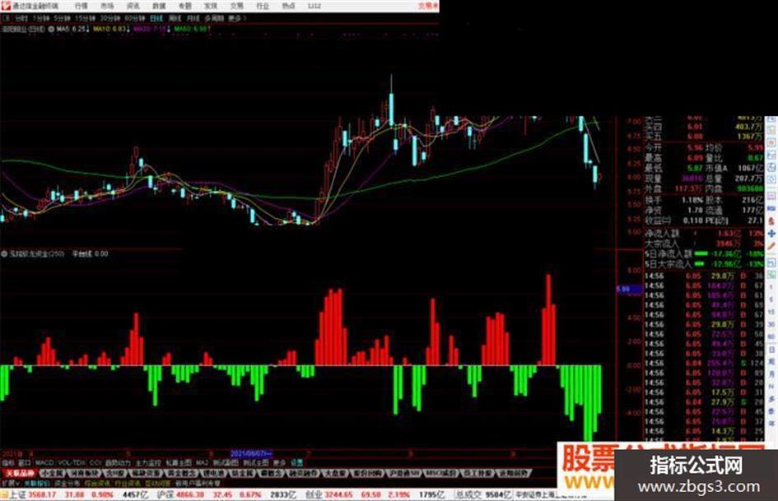Select the 主力监控 indicator tab
This screenshot has width=778, height=501.
148,462
